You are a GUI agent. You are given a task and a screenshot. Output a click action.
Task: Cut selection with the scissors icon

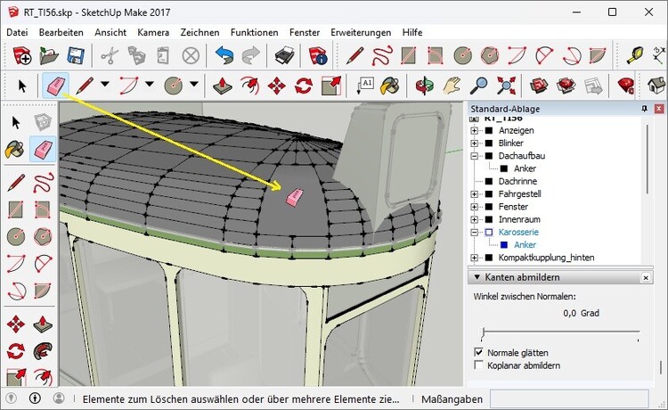(x=110, y=55)
